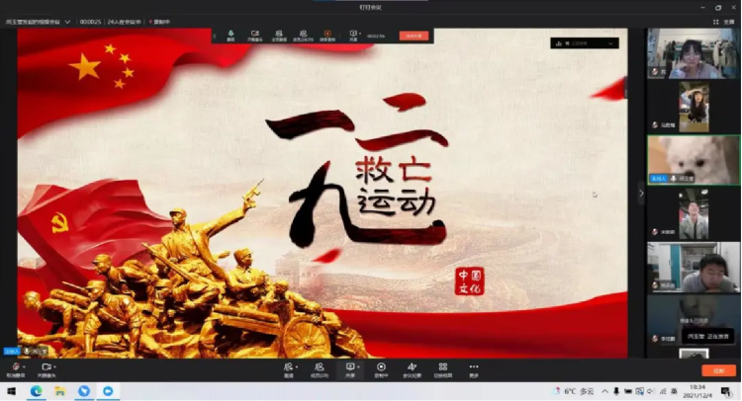Open the notification center icon in the taskbar
This screenshot has width=742, height=401.
(725, 391)
